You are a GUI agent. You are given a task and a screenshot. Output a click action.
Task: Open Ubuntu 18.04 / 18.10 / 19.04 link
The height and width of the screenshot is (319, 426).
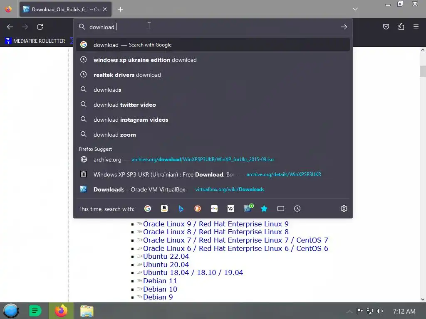point(193,272)
